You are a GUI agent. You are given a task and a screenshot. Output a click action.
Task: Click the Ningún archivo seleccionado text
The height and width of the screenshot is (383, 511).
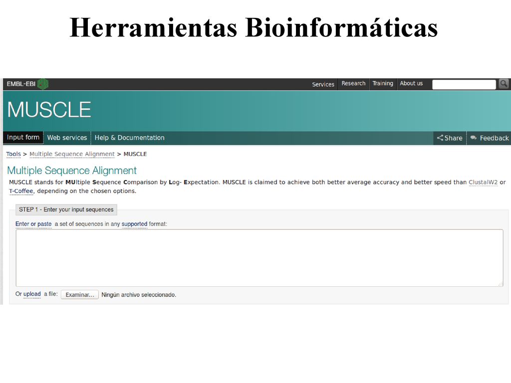[x=139, y=295]
